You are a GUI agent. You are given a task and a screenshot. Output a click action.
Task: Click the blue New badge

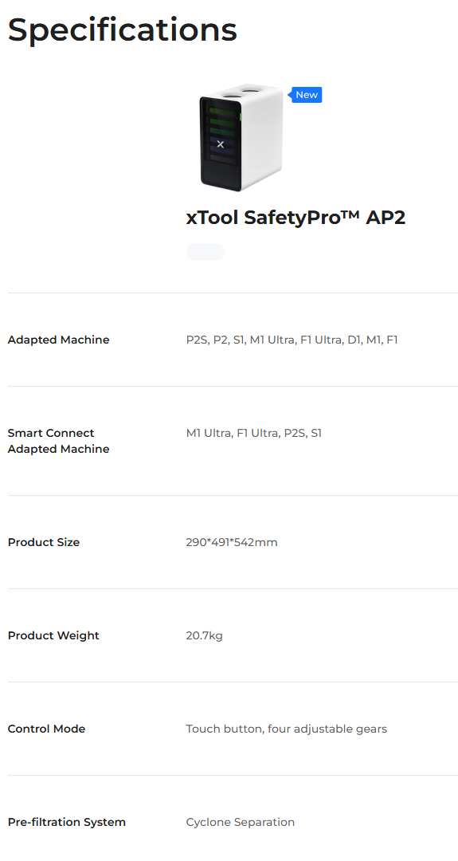[x=306, y=95]
